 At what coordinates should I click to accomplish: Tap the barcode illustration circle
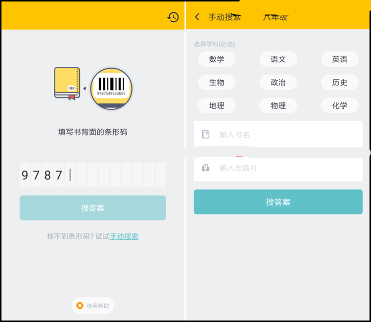tap(111, 89)
